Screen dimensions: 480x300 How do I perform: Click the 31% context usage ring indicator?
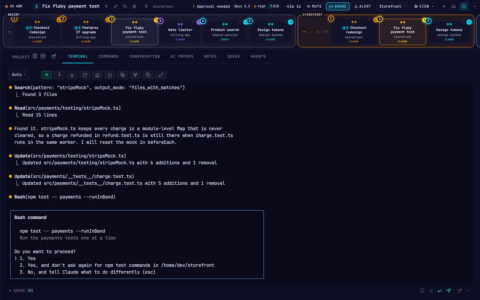274,6
